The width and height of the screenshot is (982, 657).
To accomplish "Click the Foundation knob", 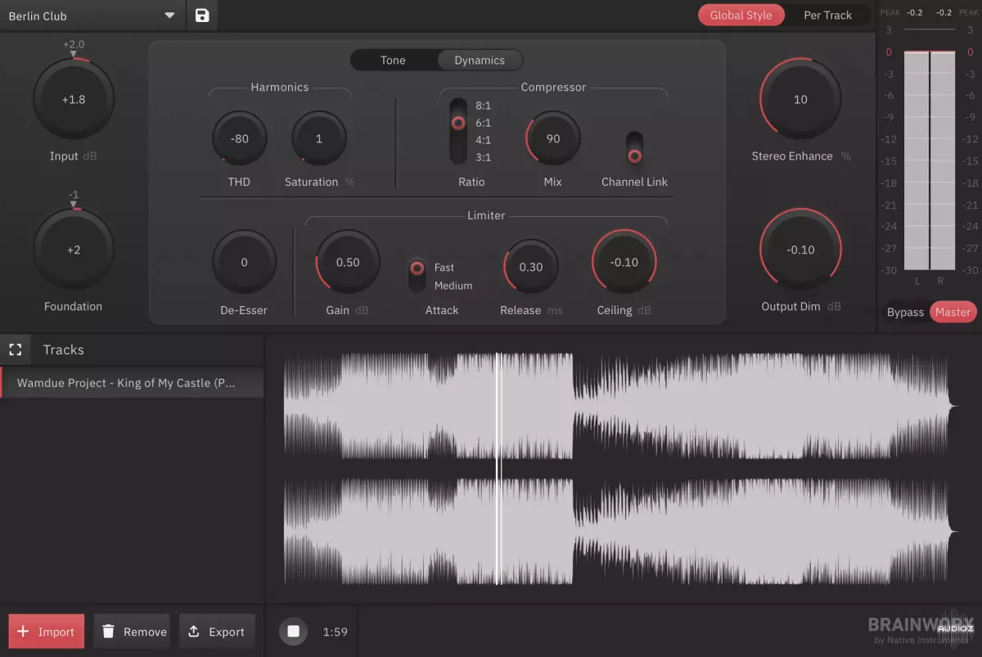I will pyautogui.click(x=74, y=250).
